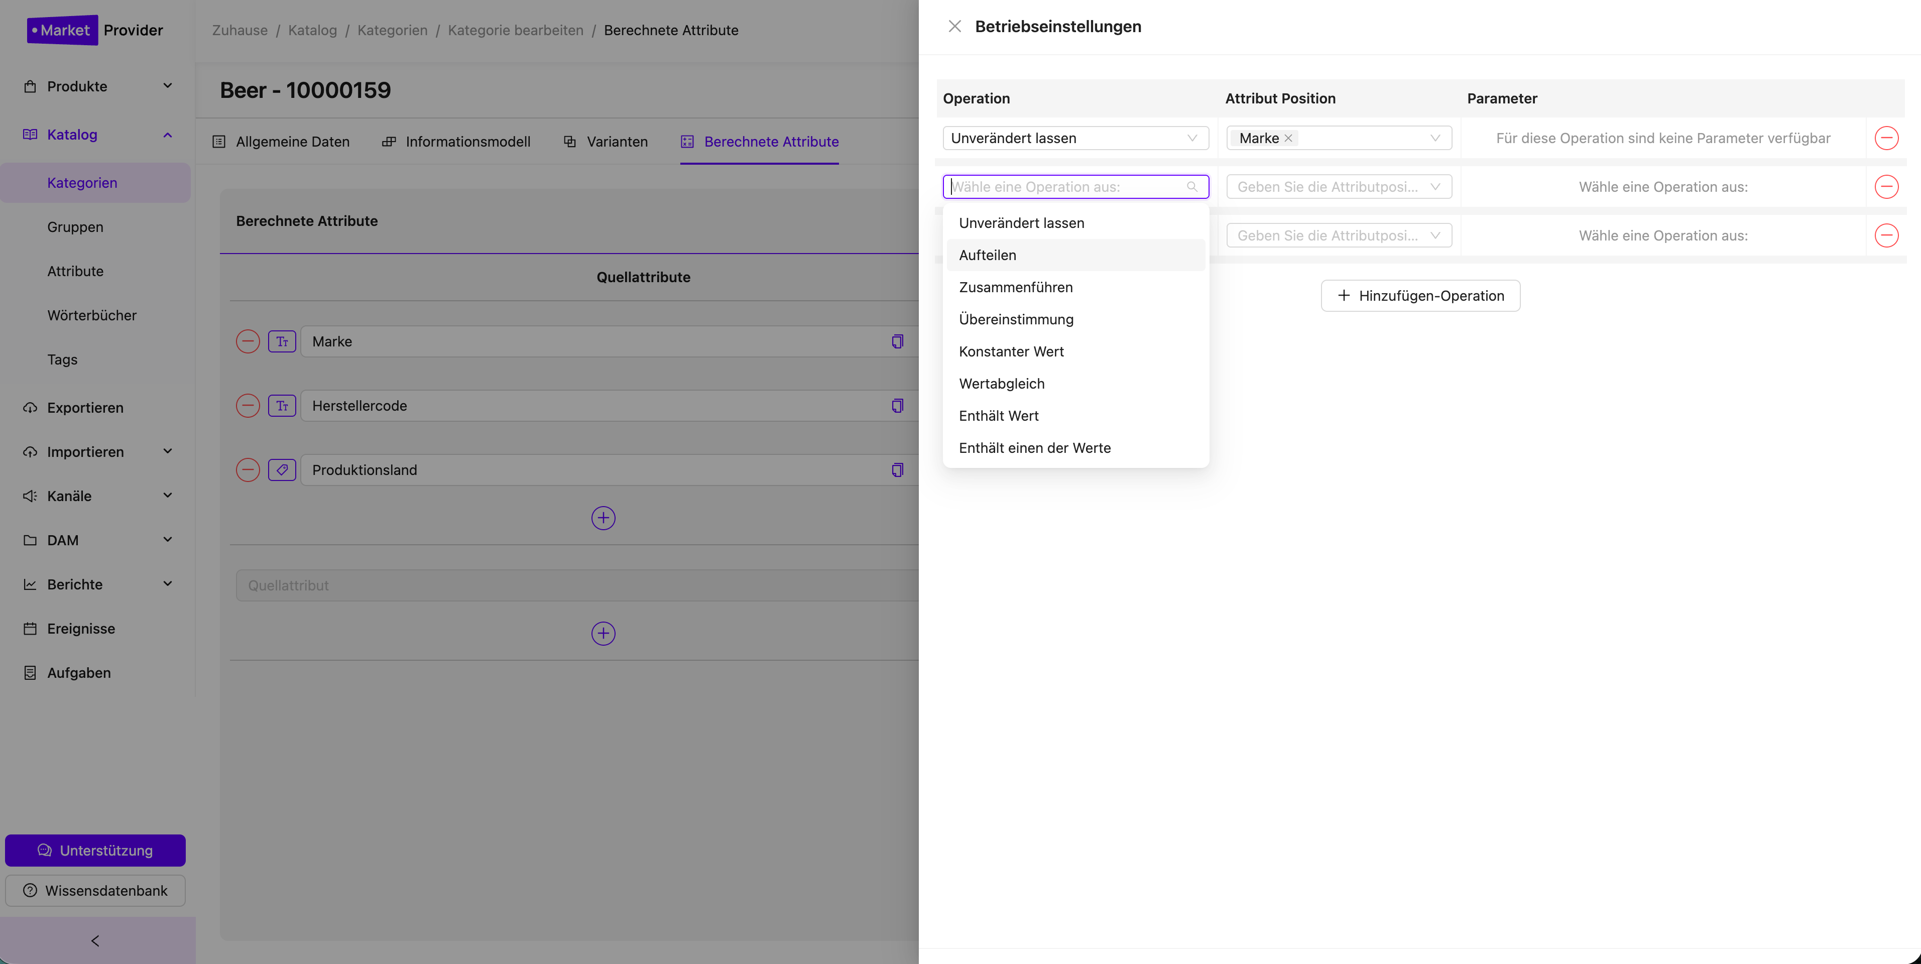Image resolution: width=1921 pixels, height=964 pixels.
Task: Switch to the Varianten tab
Action: [617, 142]
